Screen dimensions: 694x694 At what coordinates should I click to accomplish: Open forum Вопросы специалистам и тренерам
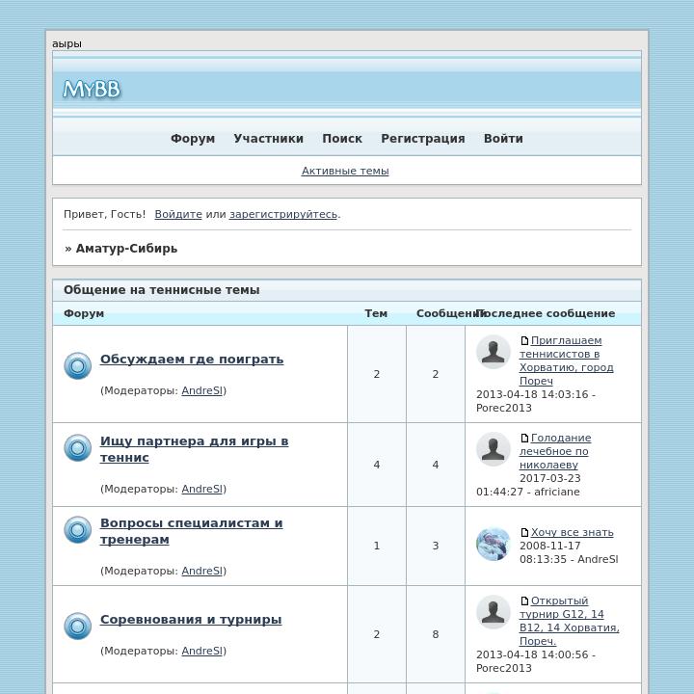[x=191, y=531]
